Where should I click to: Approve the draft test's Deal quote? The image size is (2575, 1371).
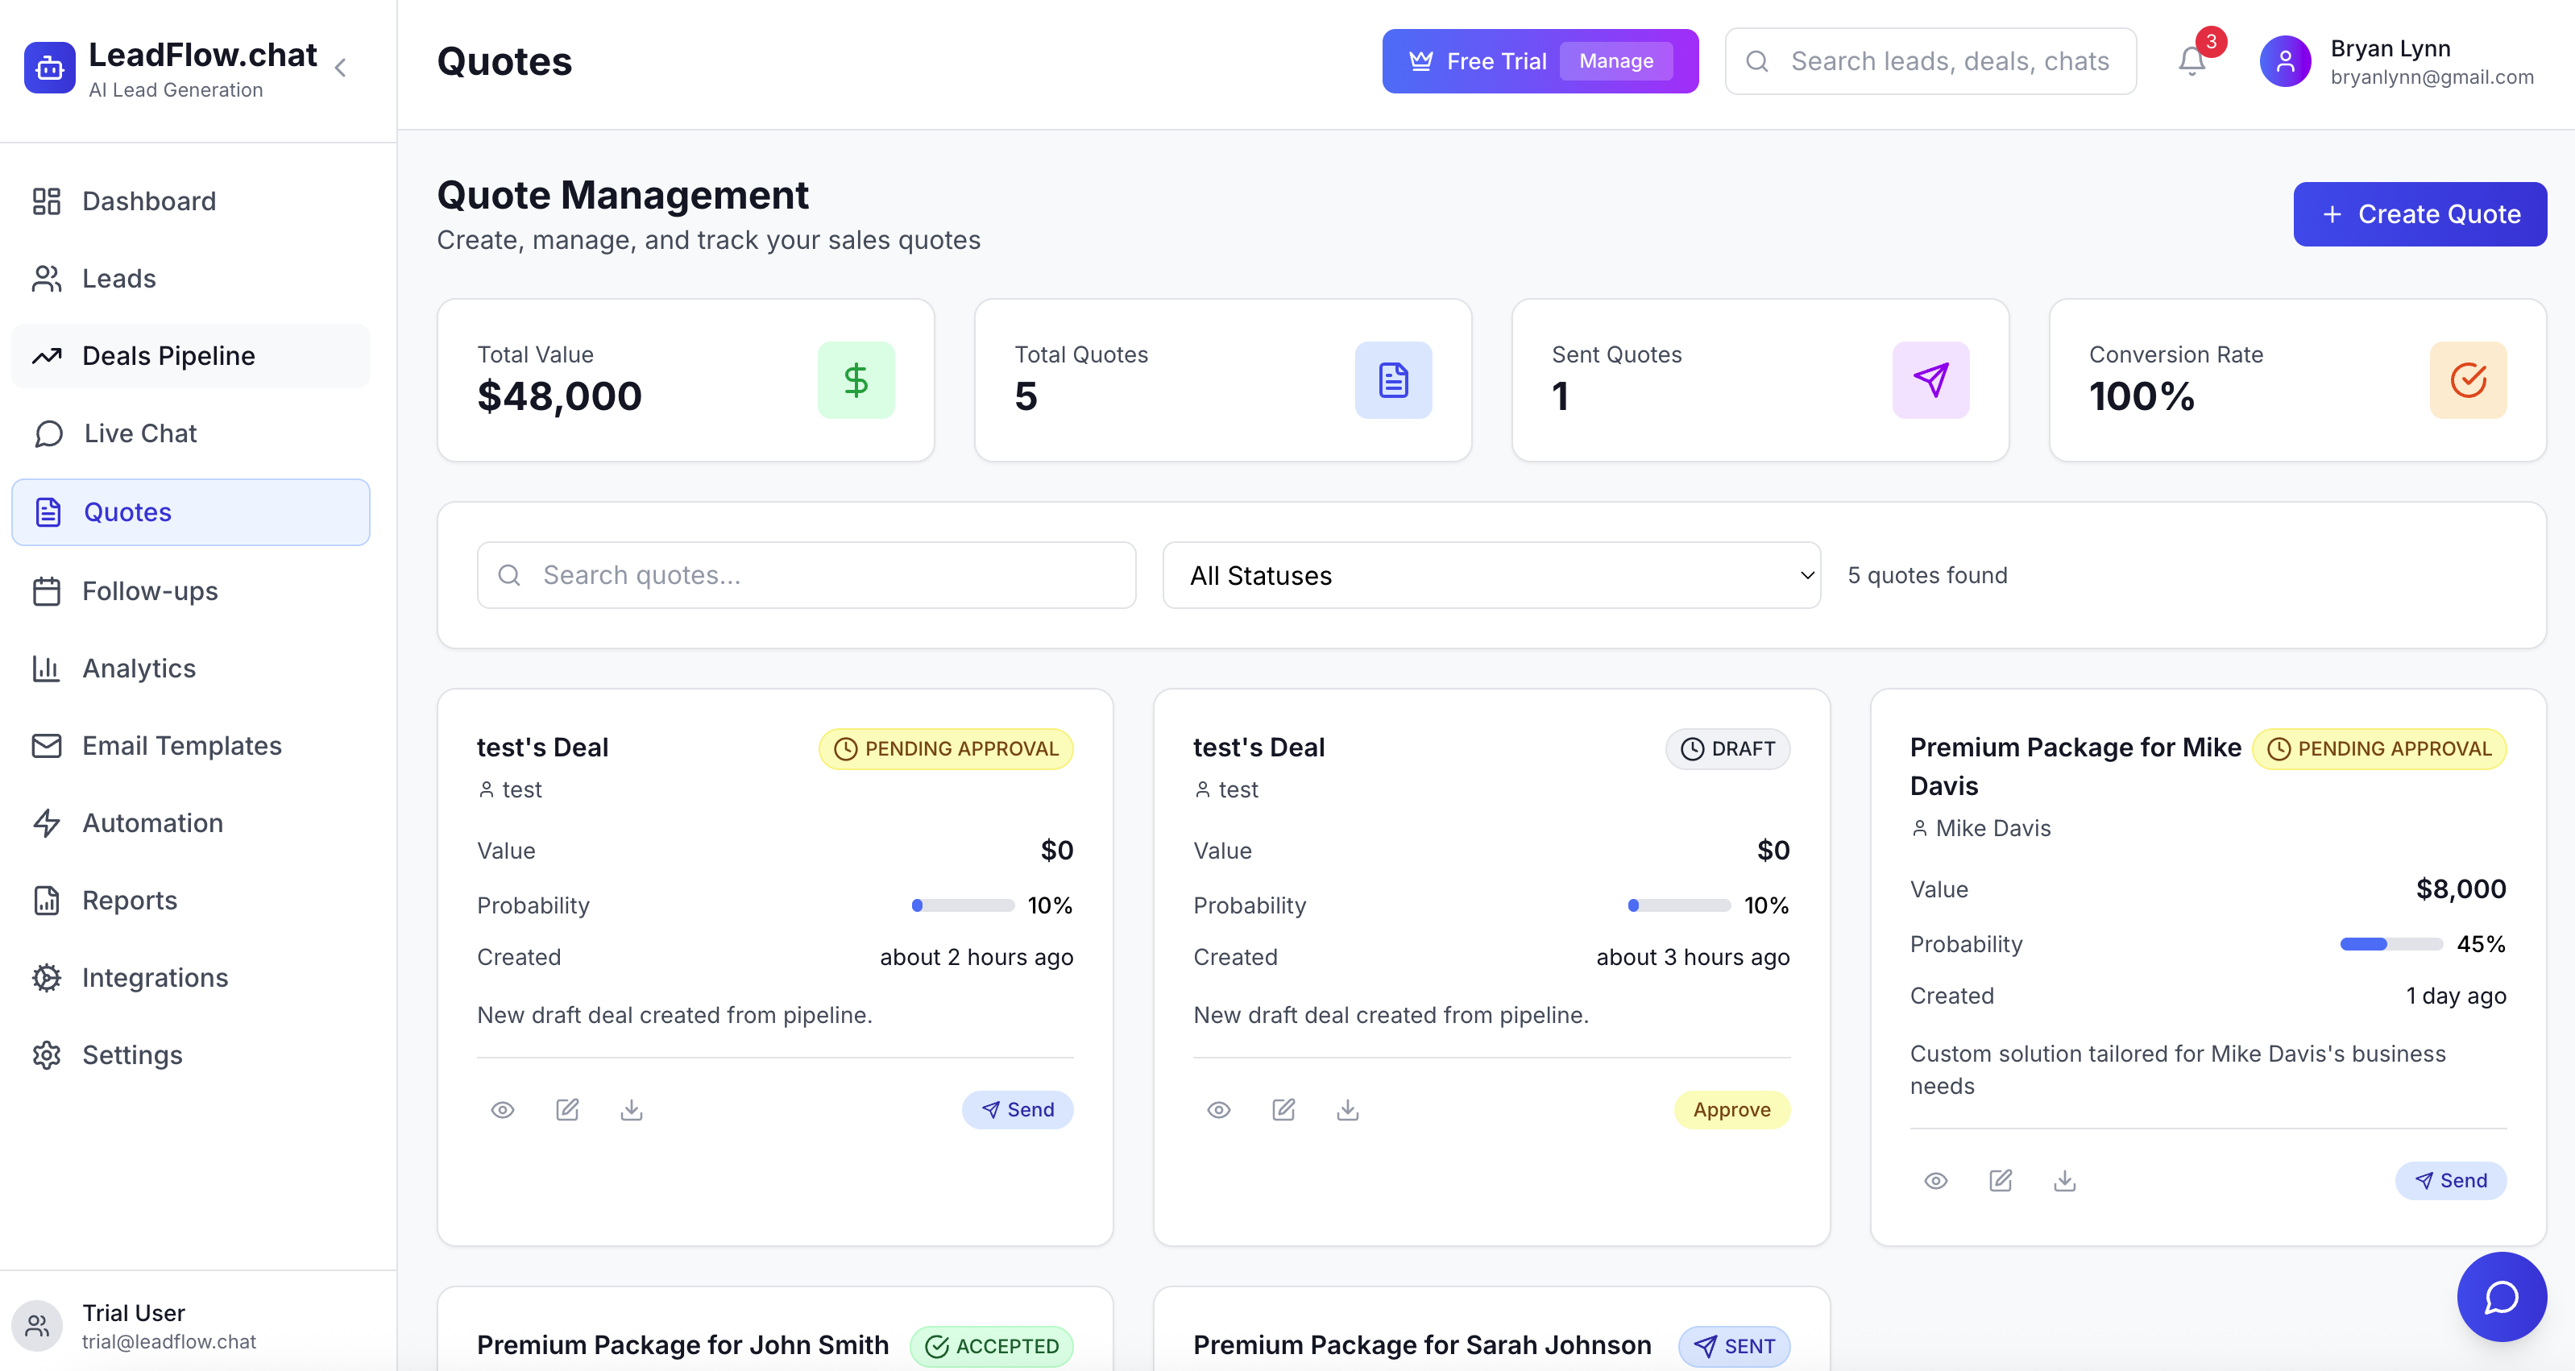[1731, 1109]
